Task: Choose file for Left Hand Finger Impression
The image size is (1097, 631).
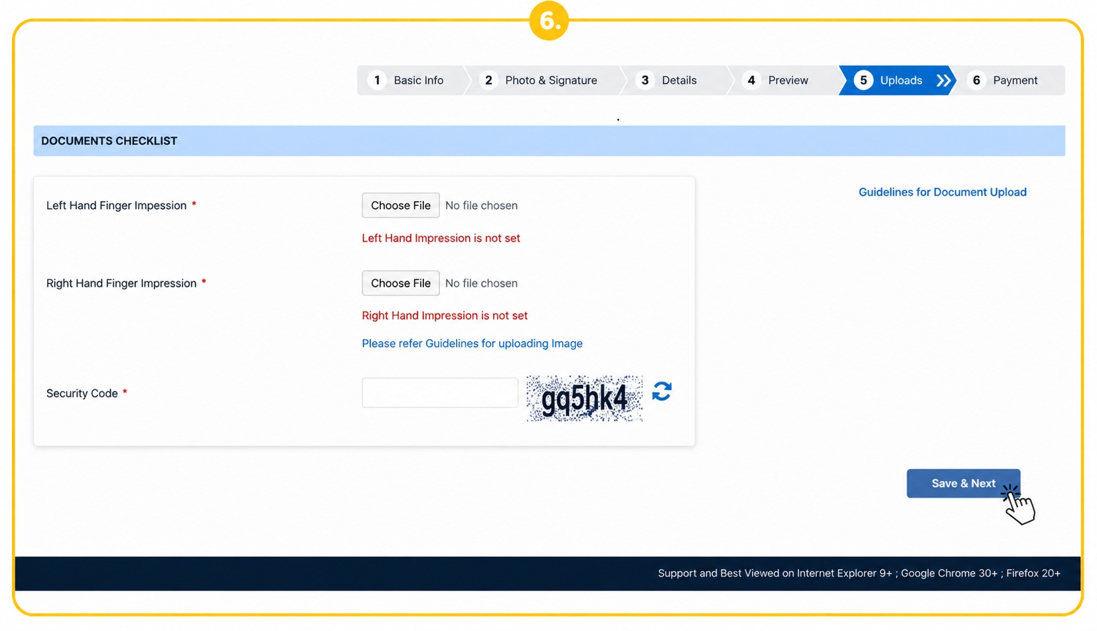Action: tap(401, 206)
